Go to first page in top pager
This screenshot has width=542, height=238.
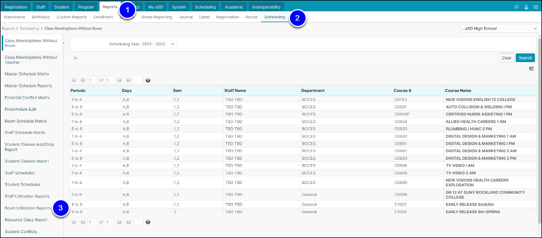tap(74, 80)
